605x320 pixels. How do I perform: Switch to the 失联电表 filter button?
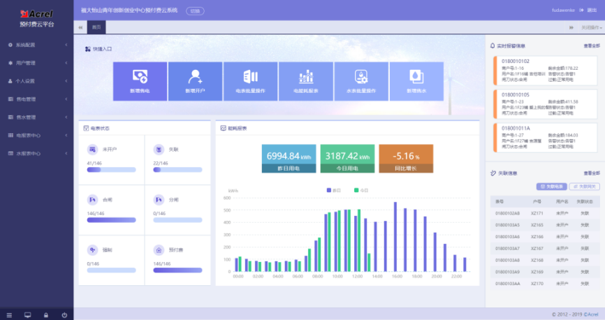pos(551,187)
